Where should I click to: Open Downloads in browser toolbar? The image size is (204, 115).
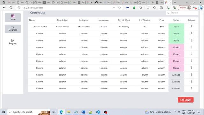(168, 8)
